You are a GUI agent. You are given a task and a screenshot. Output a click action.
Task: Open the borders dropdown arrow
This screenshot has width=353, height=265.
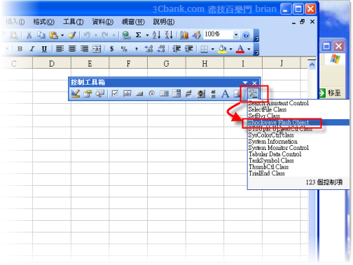[x=213, y=49]
